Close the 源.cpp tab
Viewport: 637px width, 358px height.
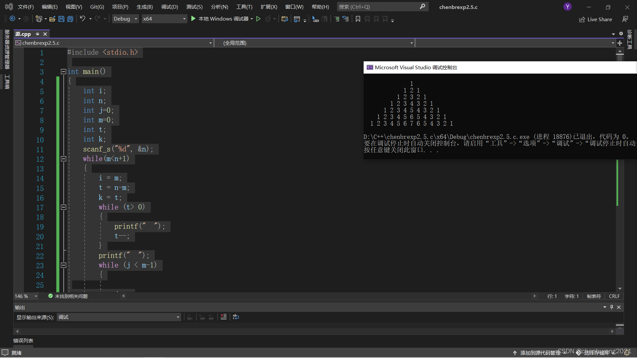[45, 34]
